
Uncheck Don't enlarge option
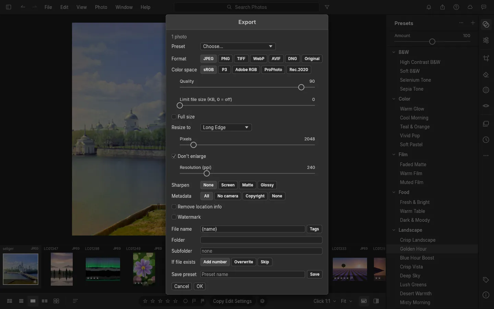[174, 156]
